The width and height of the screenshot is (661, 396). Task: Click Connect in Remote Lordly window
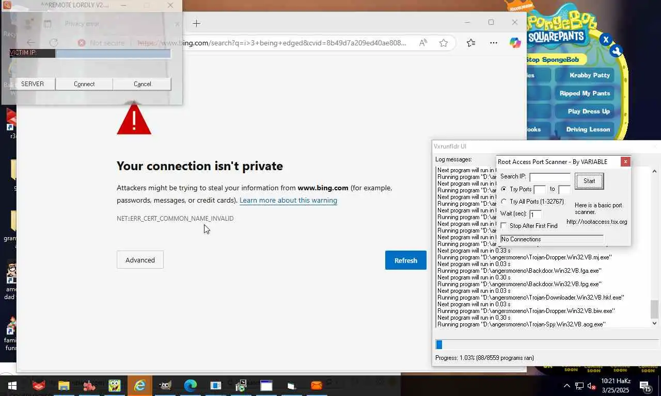tap(84, 84)
